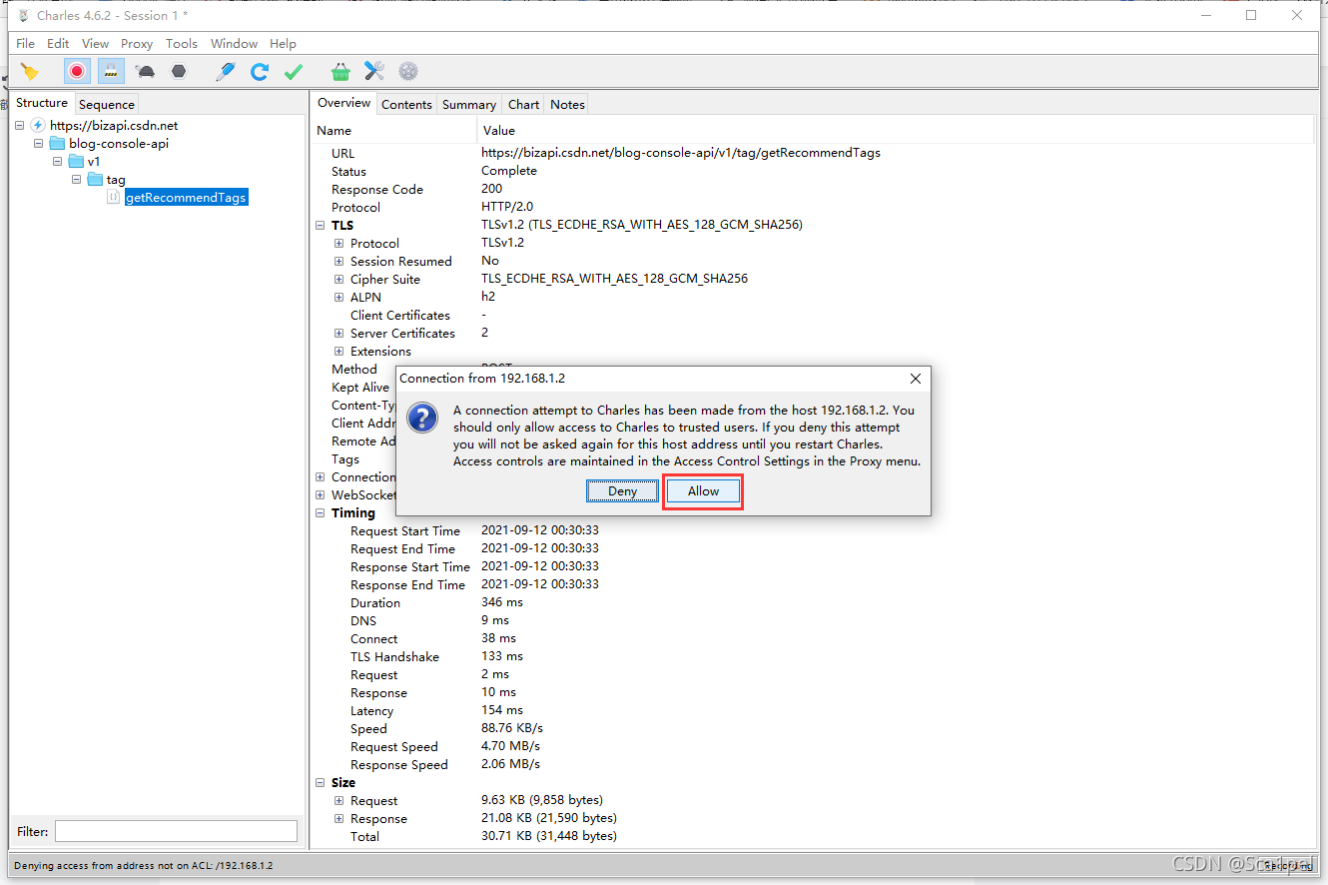Image resolution: width=1328 pixels, height=885 pixels.
Task: Expand the Cipher Suite row
Action: pyautogui.click(x=339, y=280)
